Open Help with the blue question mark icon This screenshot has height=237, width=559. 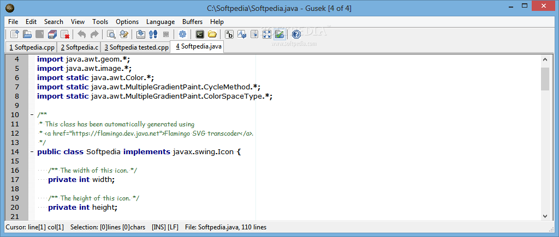(x=296, y=34)
